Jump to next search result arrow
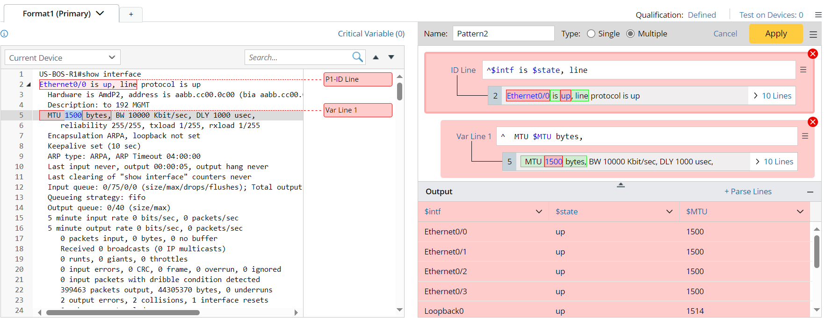This screenshot has width=825, height=318. pyautogui.click(x=391, y=57)
